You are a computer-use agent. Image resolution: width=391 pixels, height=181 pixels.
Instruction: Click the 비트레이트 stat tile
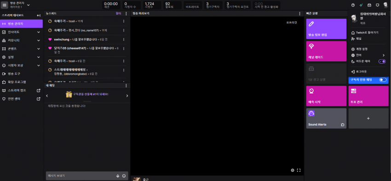click(193, 5)
